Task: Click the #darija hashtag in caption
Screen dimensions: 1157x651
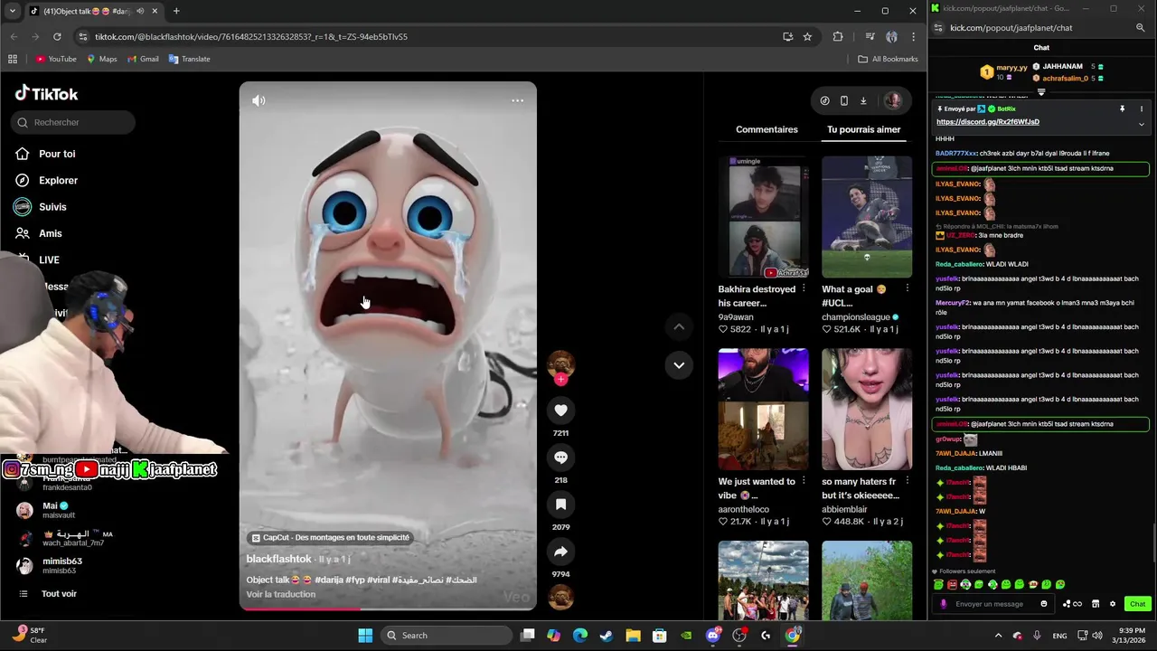Action: point(329,580)
